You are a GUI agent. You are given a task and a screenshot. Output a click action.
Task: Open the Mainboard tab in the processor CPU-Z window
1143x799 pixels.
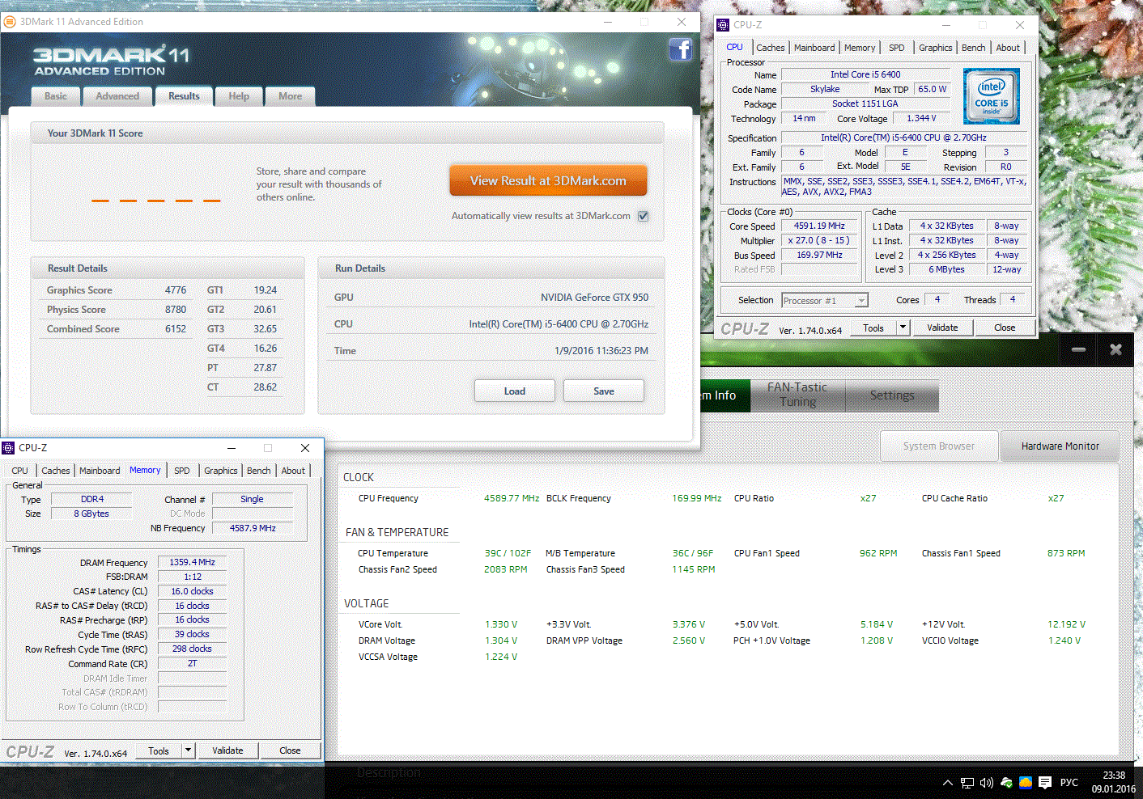814,48
